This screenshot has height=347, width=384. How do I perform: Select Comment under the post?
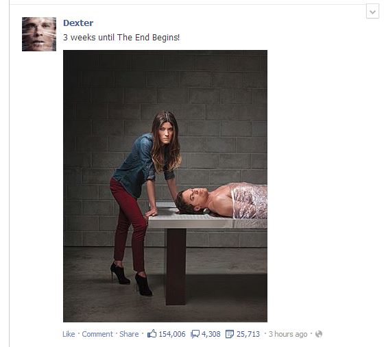(x=97, y=334)
